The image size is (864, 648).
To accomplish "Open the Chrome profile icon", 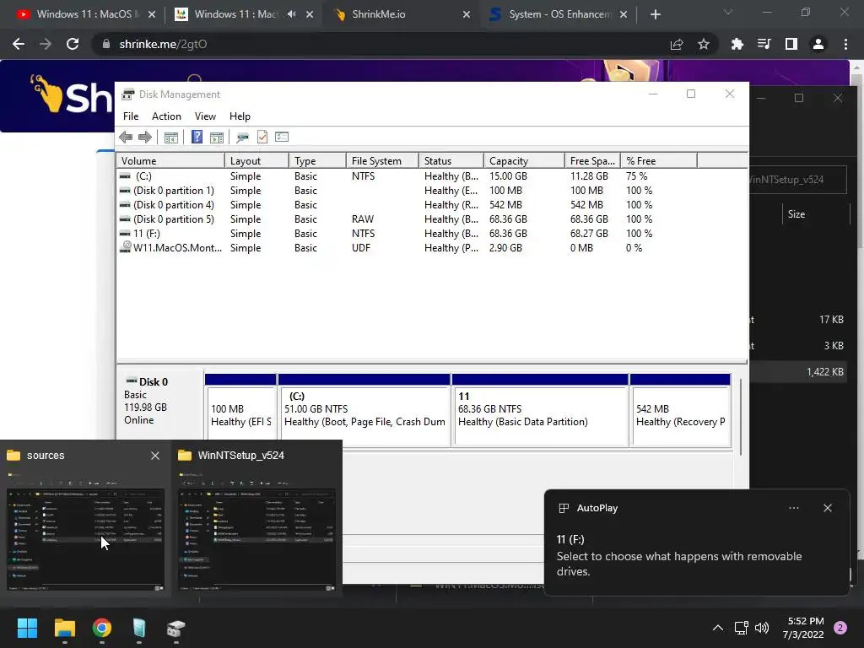I will (x=818, y=44).
